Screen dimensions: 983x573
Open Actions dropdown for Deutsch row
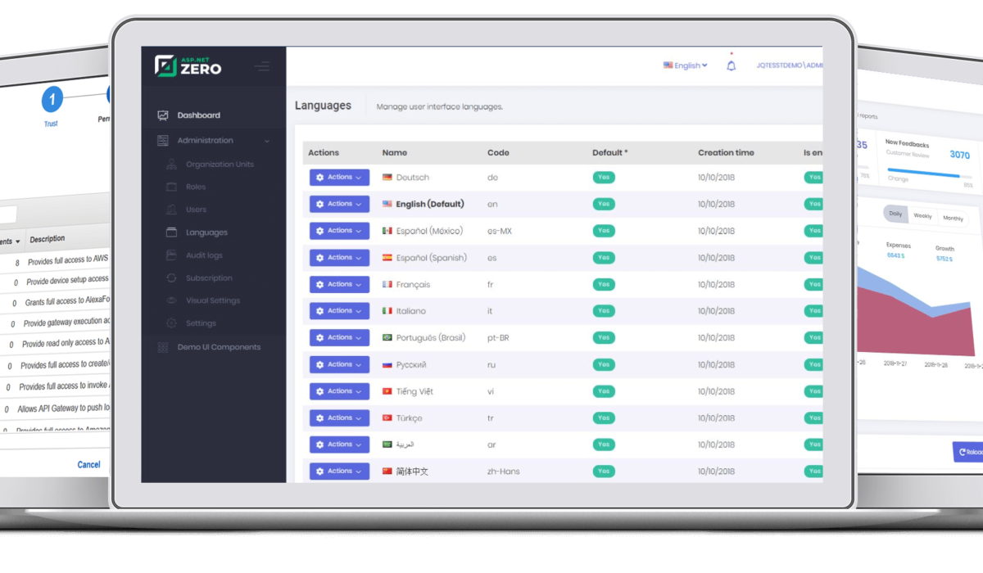[339, 178]
